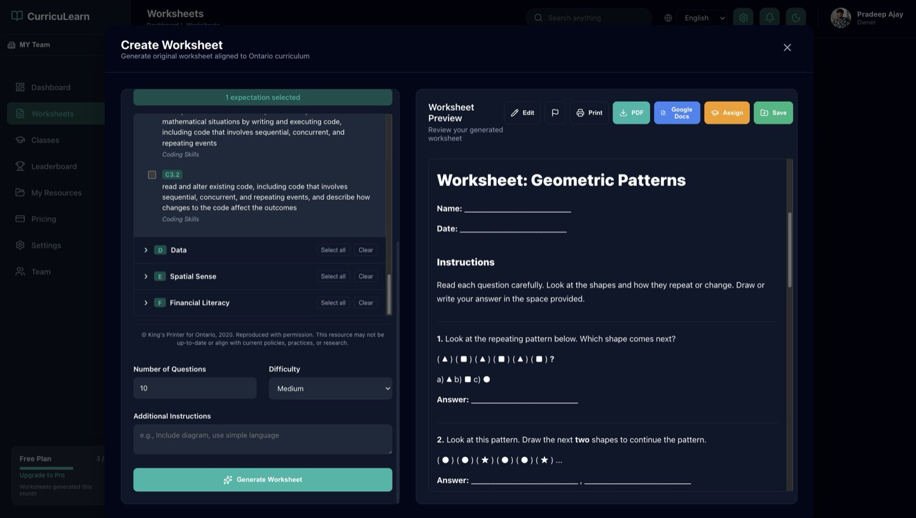
Task: Click the CurricuLearn book logo icon
Action: tap(17, 16)
